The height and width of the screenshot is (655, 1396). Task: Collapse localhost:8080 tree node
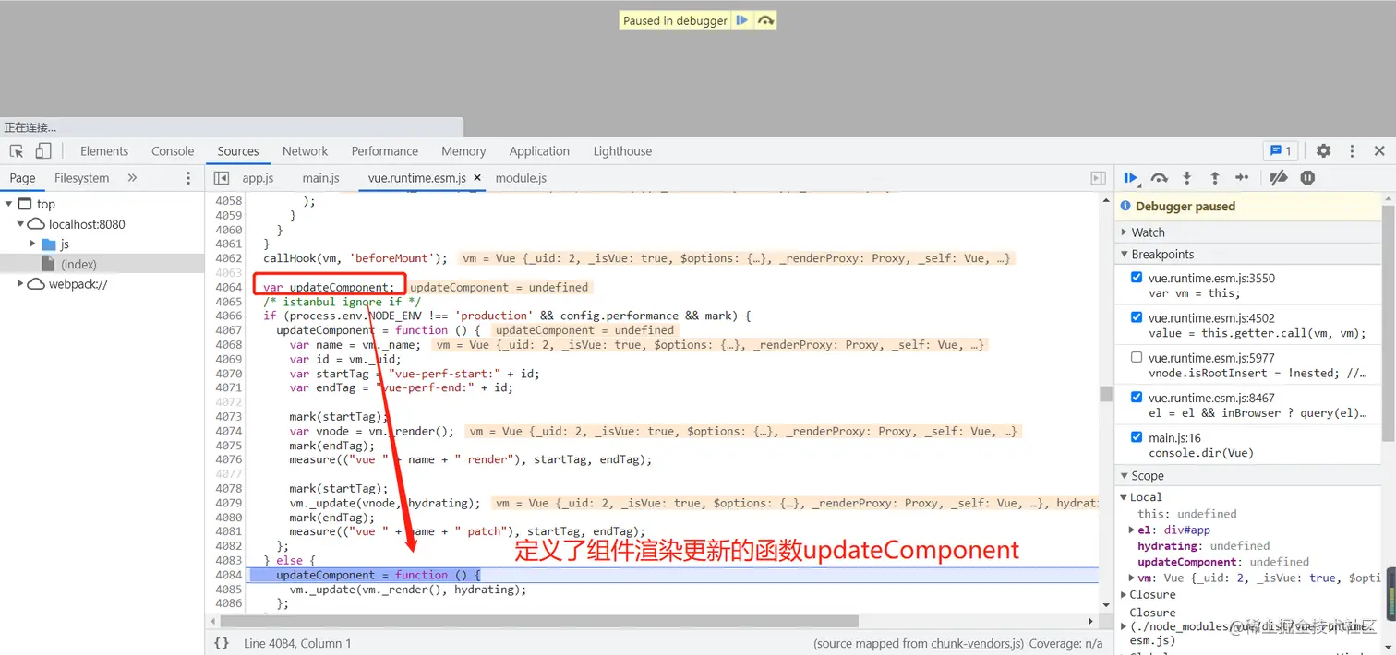[x=20, y=224]
